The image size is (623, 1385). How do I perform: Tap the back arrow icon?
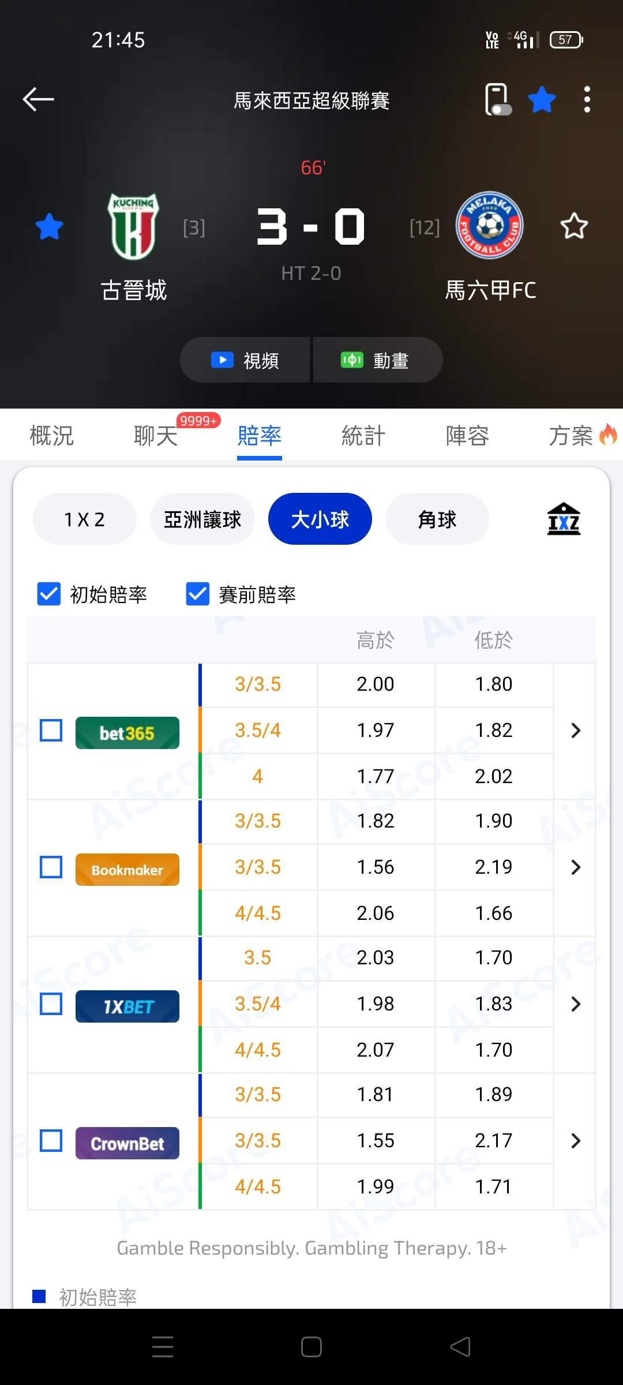click(38, 99)
